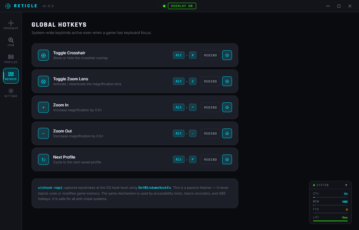The width and height of the screenshot is (359, 230).
Task: Select the Hotkeys tab in sidebar
Action: click(11, 76)
